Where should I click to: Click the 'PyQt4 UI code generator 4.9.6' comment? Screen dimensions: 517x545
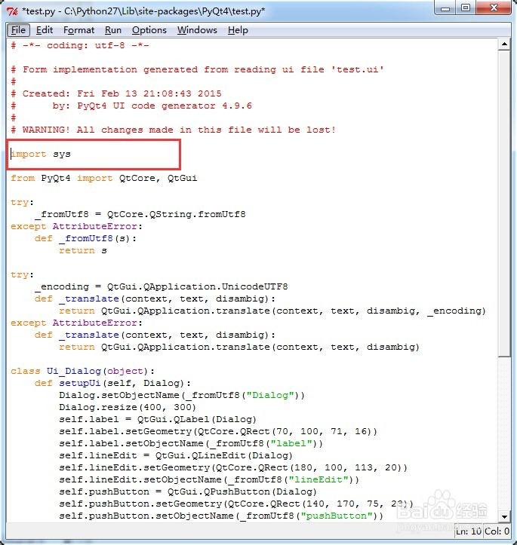click(x=131, y=106)
